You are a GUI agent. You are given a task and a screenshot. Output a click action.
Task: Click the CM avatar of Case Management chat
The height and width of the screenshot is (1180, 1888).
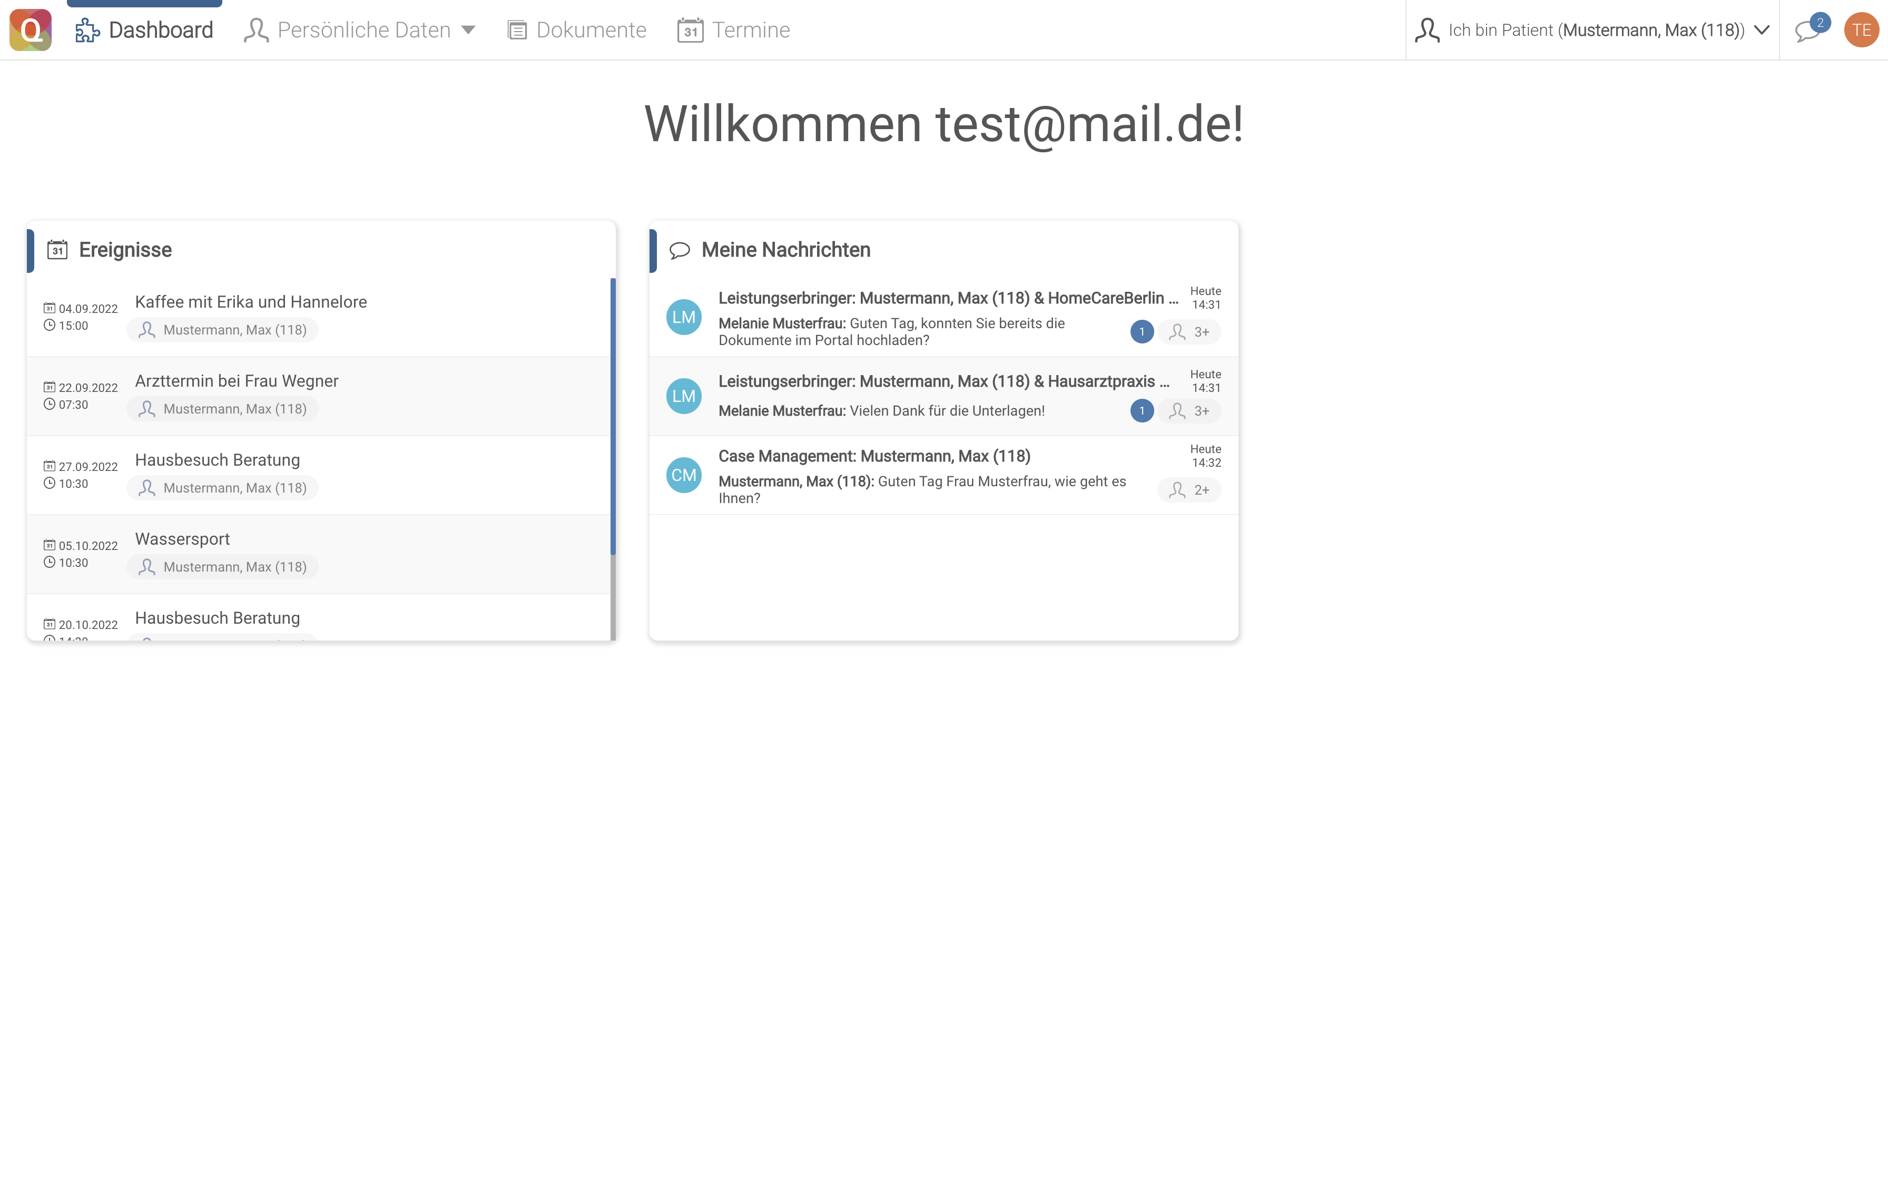683,475
